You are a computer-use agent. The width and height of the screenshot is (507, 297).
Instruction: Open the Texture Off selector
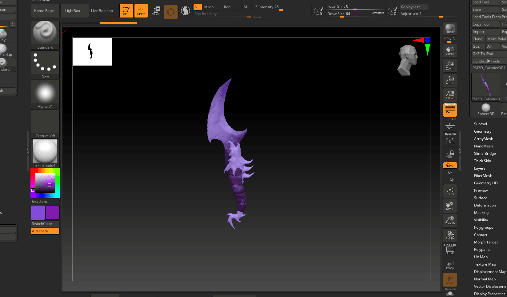(45, 124)
